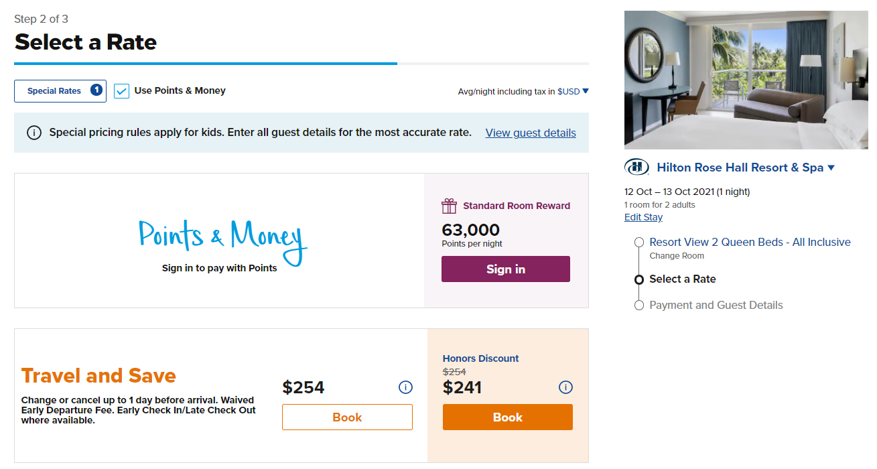Open info tooltip beside the Honors Discount price
Viewport: 877px width, 469px height.
tap(565, 387)
